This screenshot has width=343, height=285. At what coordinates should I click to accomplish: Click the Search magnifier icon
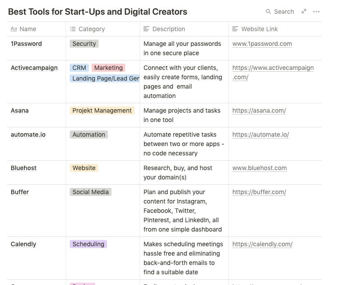(x=268, y=12)
